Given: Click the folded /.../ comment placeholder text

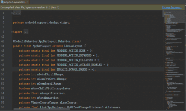Looking at the screenshot, I should coord(17,13).
